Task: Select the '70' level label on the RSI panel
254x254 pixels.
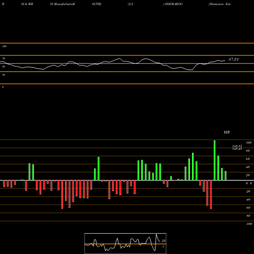Action: [4, 58]
